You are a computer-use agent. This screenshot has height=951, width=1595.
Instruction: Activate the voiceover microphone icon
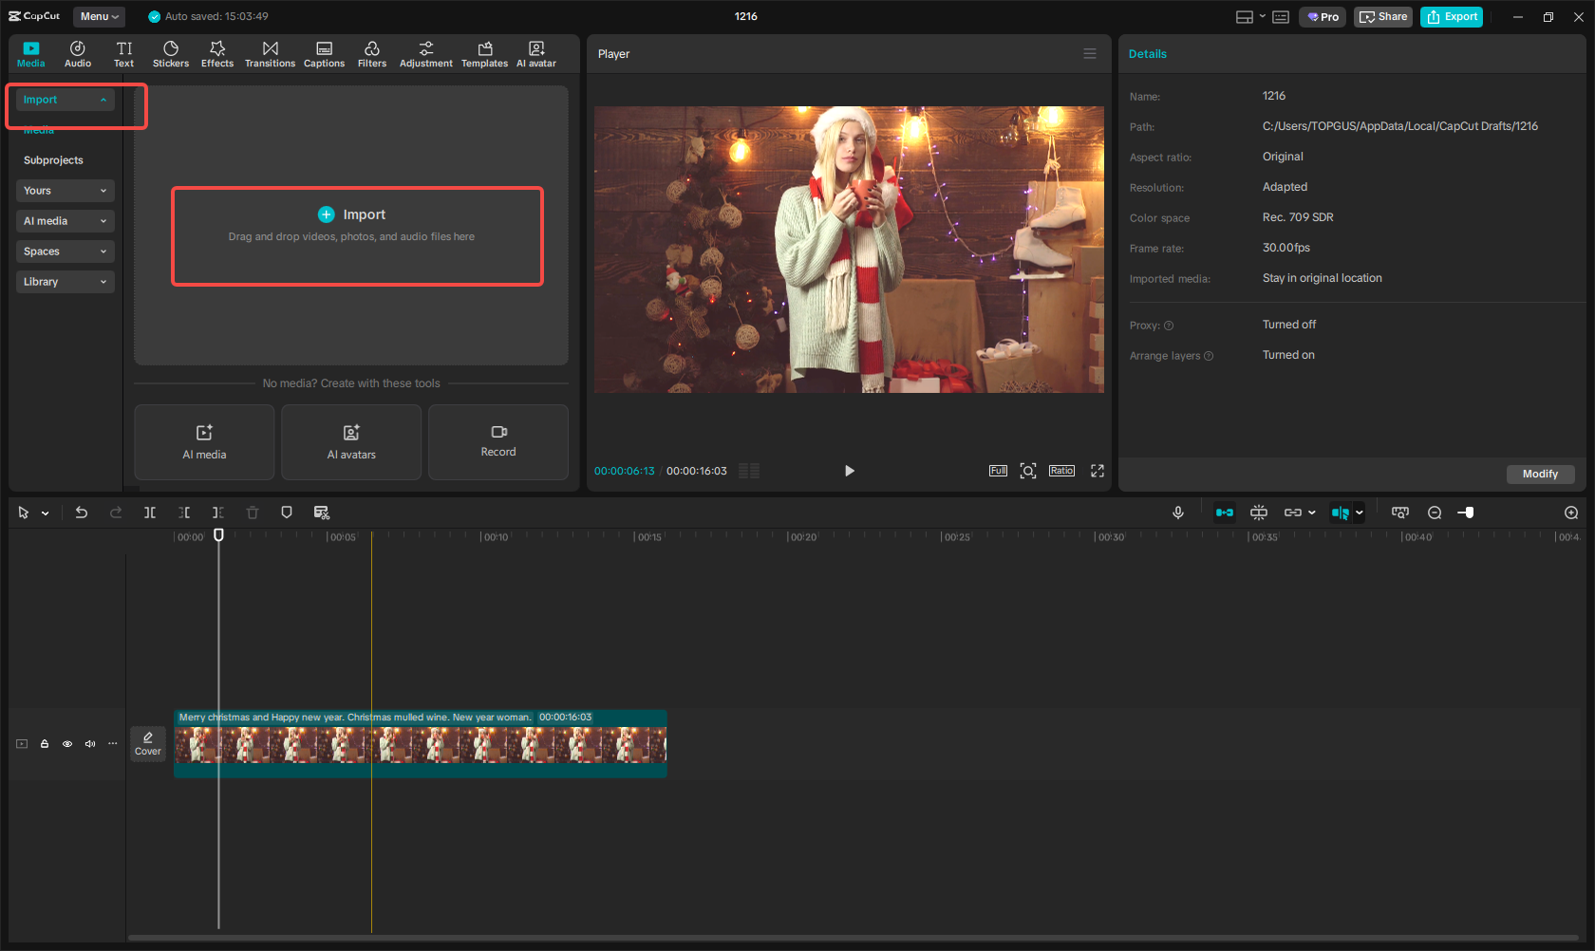click(x=1177, y=513)
